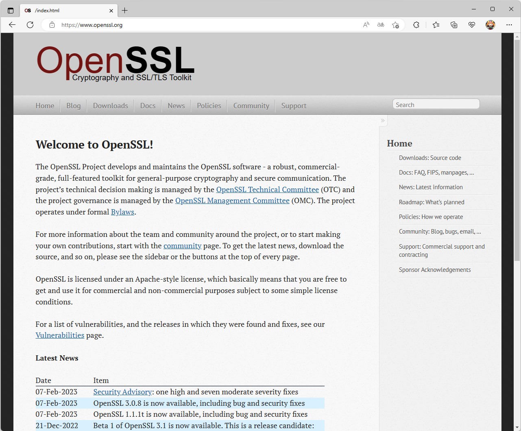Add this page to favorites
This screenshot has width=521, height=431.
coord(395,25)
